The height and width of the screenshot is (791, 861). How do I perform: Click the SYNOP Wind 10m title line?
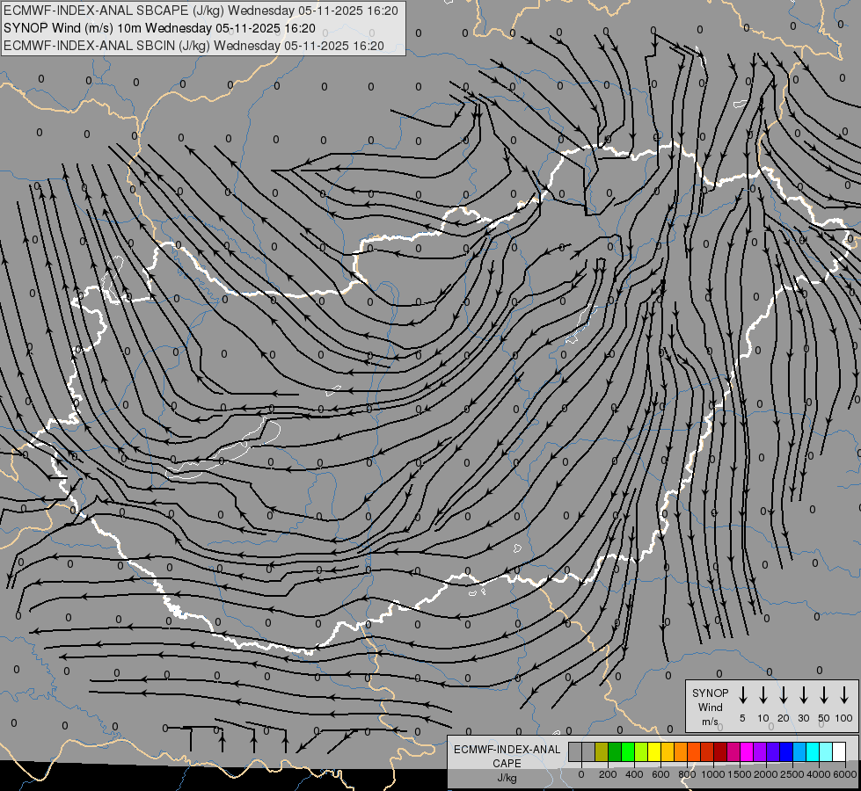(159, 28)
